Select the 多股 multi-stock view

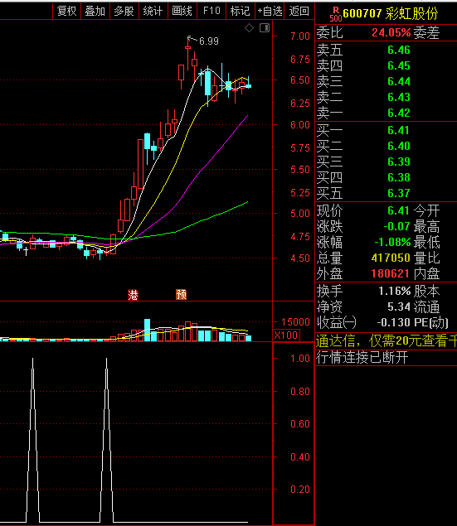click(x=124, y=11)
